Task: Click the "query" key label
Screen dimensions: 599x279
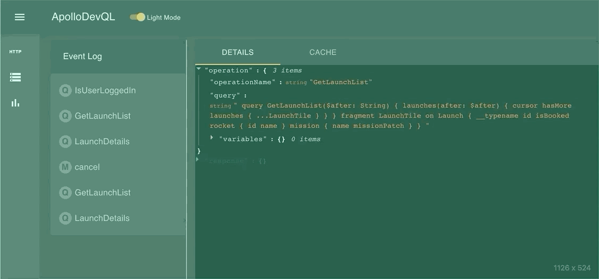Action: point(225,95)
